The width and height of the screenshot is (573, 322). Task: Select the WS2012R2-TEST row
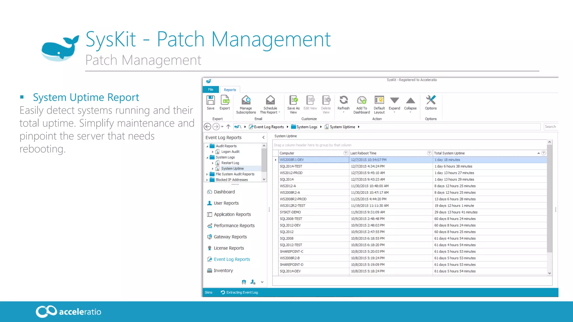coord(412,206)
